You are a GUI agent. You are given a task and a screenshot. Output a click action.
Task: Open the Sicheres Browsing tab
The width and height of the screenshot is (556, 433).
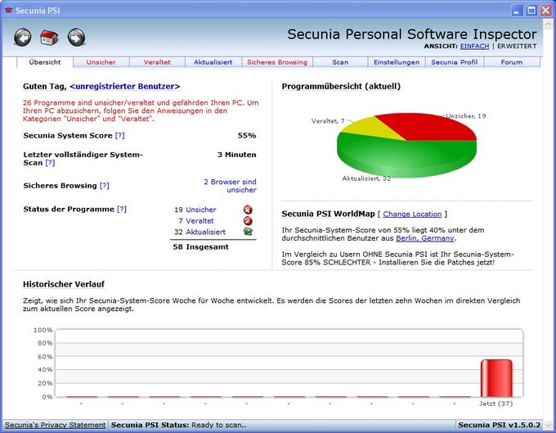[277, 62]
